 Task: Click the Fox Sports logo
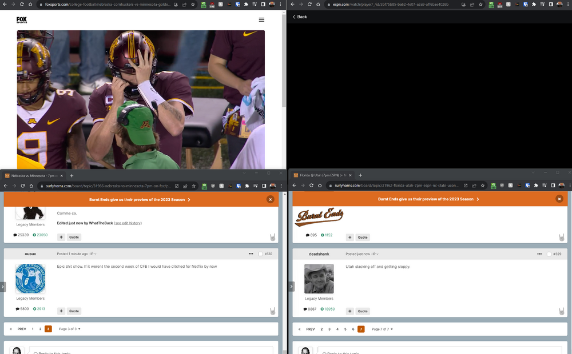point(22,20)
